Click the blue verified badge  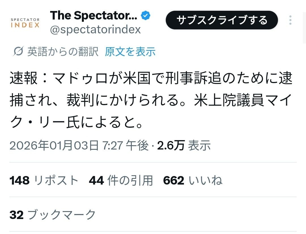[146, 16]
